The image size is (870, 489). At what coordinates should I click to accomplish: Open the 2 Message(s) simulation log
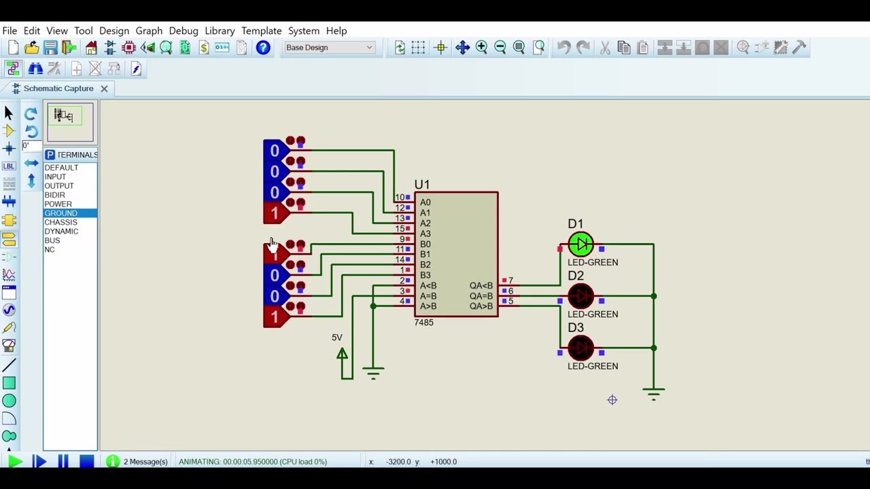pyautogui.click(x=137, y=462)
